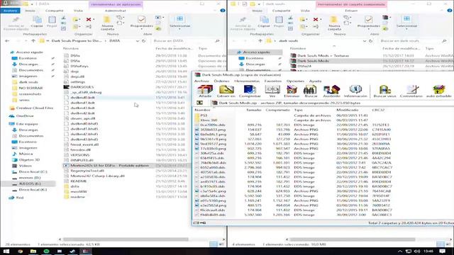Open the Comentario tool in WinRAR
This screenshot has width=454, height=255.
coord(411,91)
